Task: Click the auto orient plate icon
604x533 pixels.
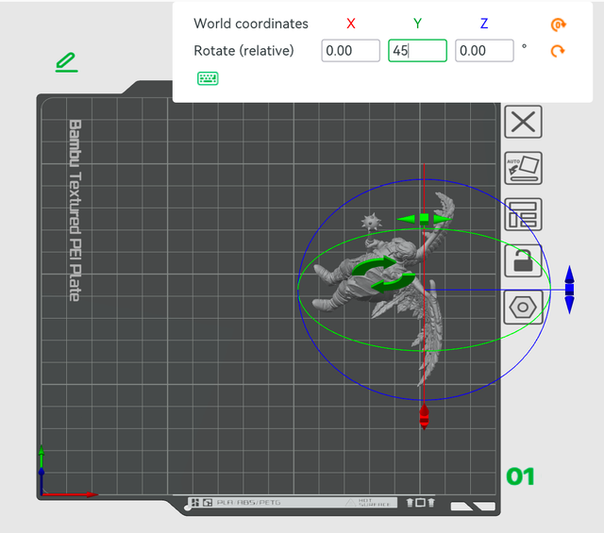Action: pyautogui.click(x=523, y=168)
